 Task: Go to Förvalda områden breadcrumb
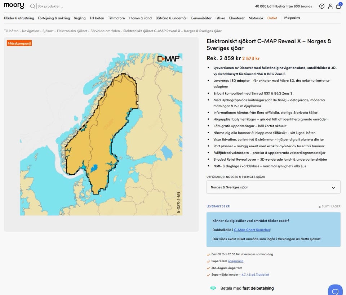tap(105, 31)
